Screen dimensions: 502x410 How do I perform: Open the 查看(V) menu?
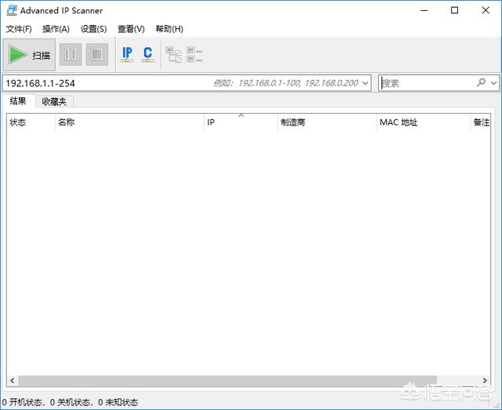coord(131,29)
